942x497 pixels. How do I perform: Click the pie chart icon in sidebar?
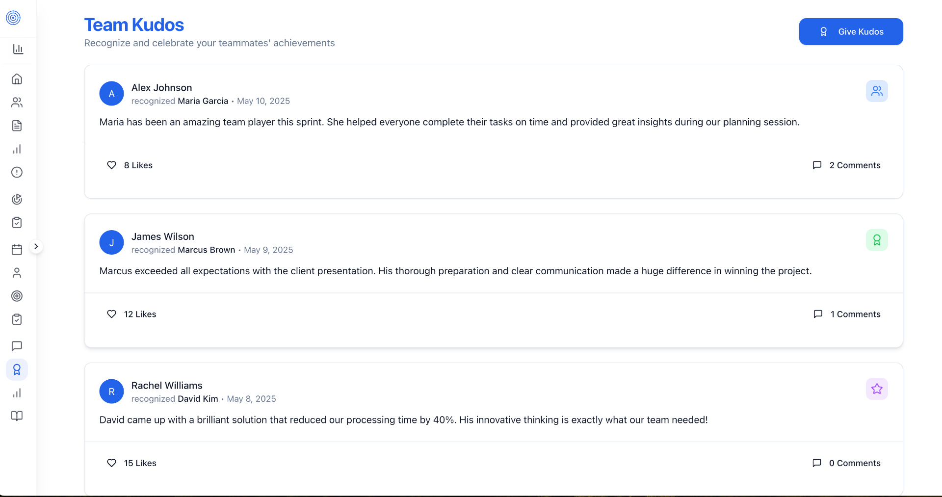pyautogui.click(x=17, y=199)
